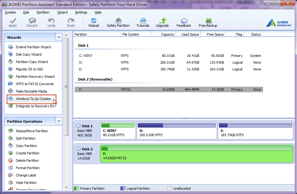This screenshot has height=194, width=297.
Task: Sort by the Used Space column header
Action: click(x=188, y=34)
